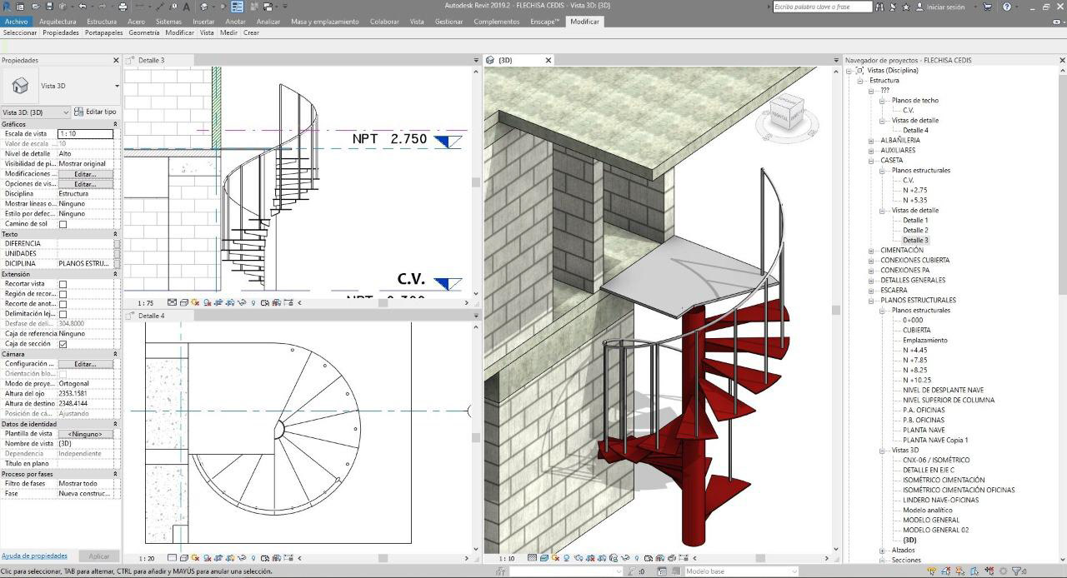The width and height of the screenshot is (1067, 578).
Task: Click the detail level icon in Detalle 3 view bar
Action: point(172,303)
